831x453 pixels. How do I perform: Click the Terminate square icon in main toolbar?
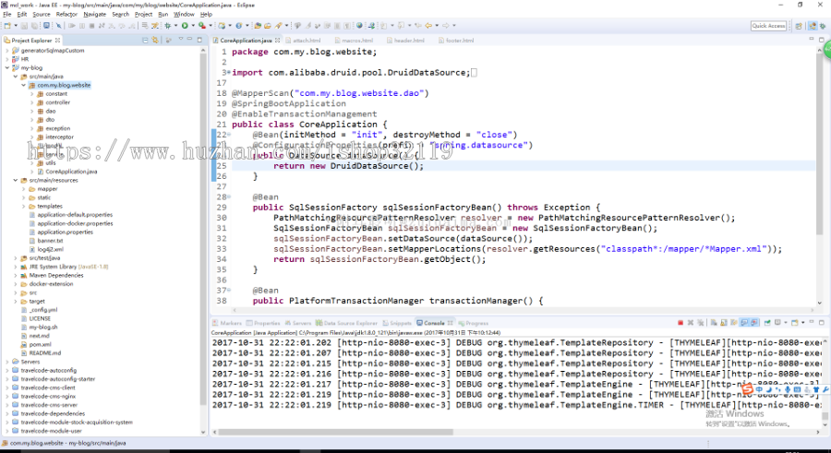coord(91,26)
